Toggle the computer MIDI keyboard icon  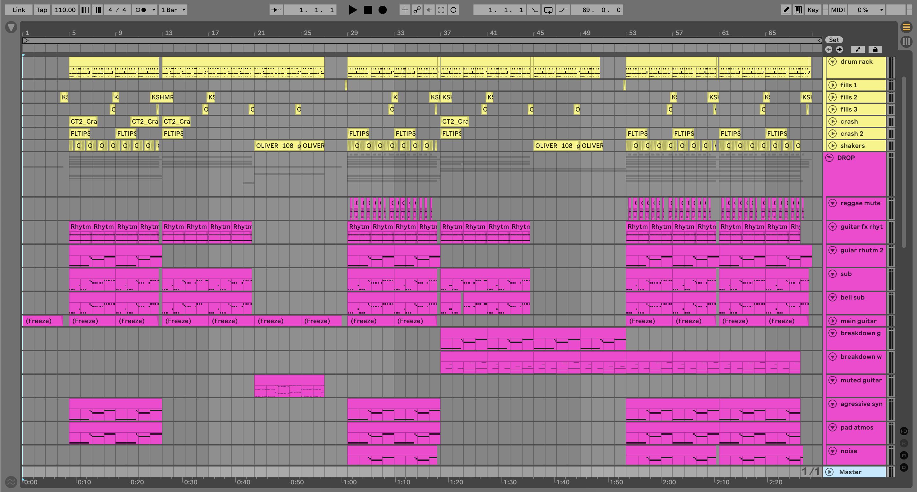pyautogui.click(x=798, y=10)
